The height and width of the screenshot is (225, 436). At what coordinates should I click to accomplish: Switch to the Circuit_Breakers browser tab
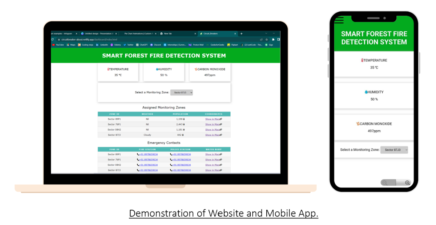tap(218, 33)
